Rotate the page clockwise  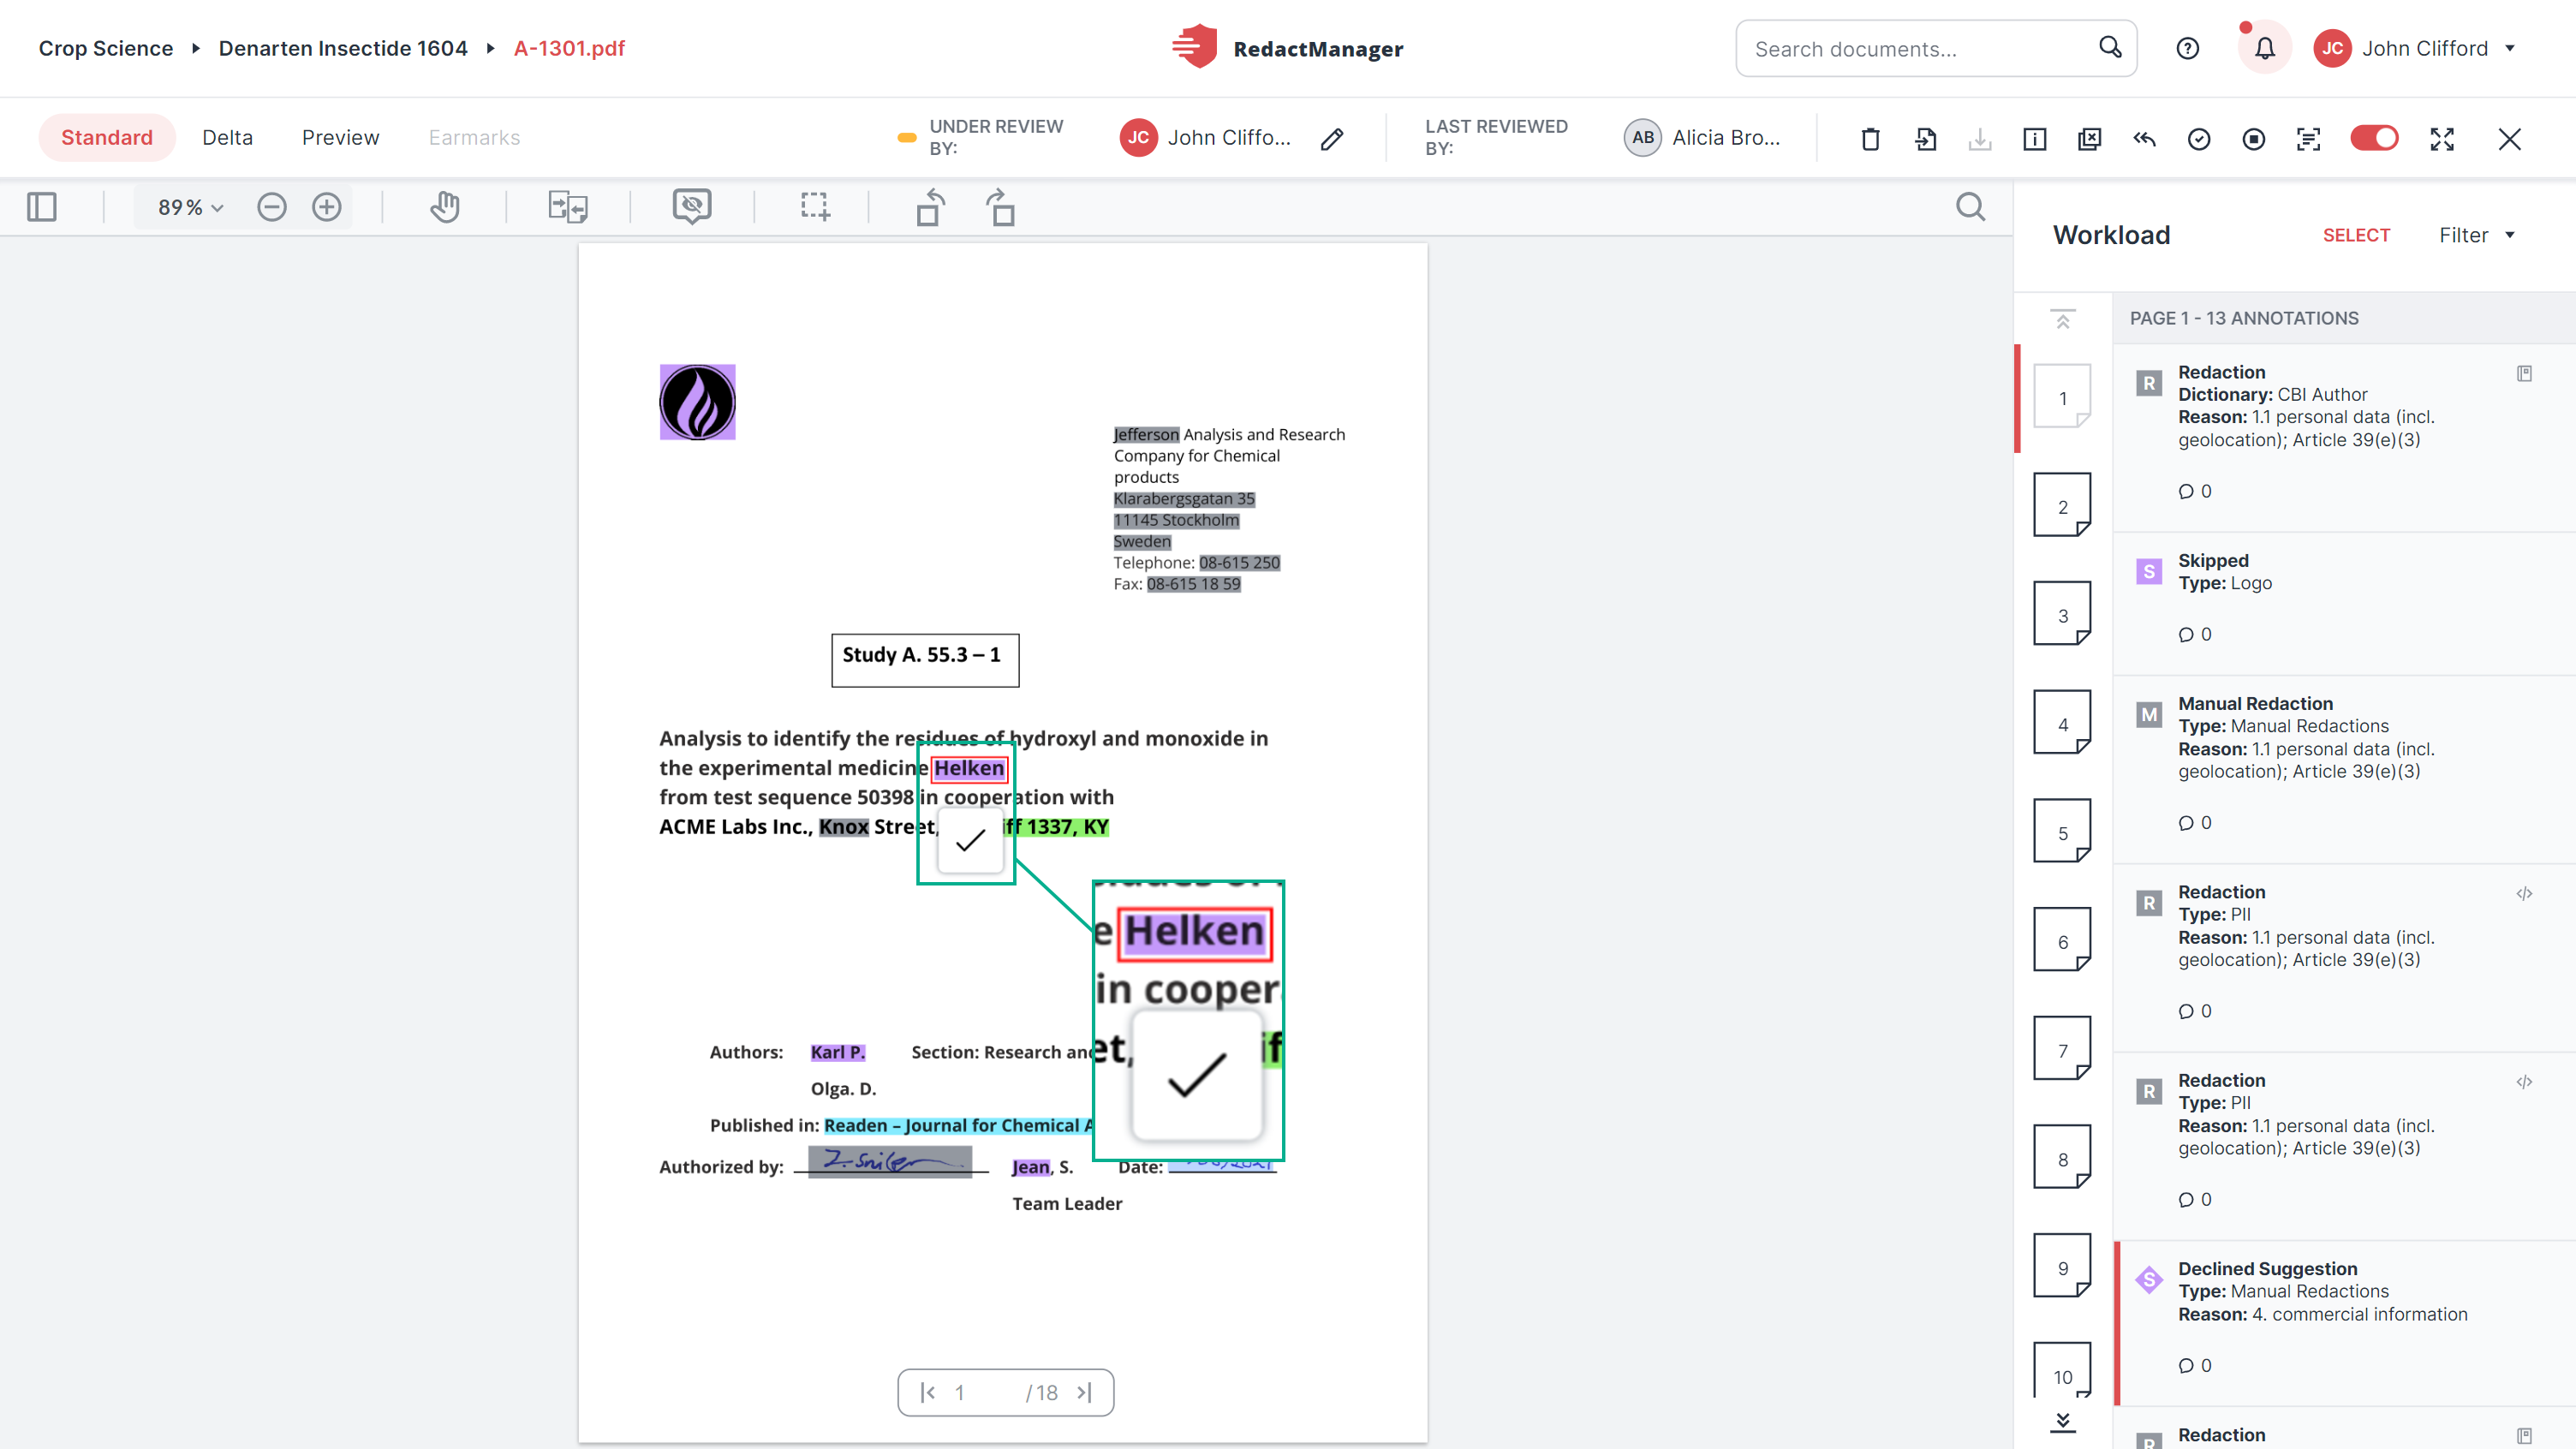coord(1000,207)
